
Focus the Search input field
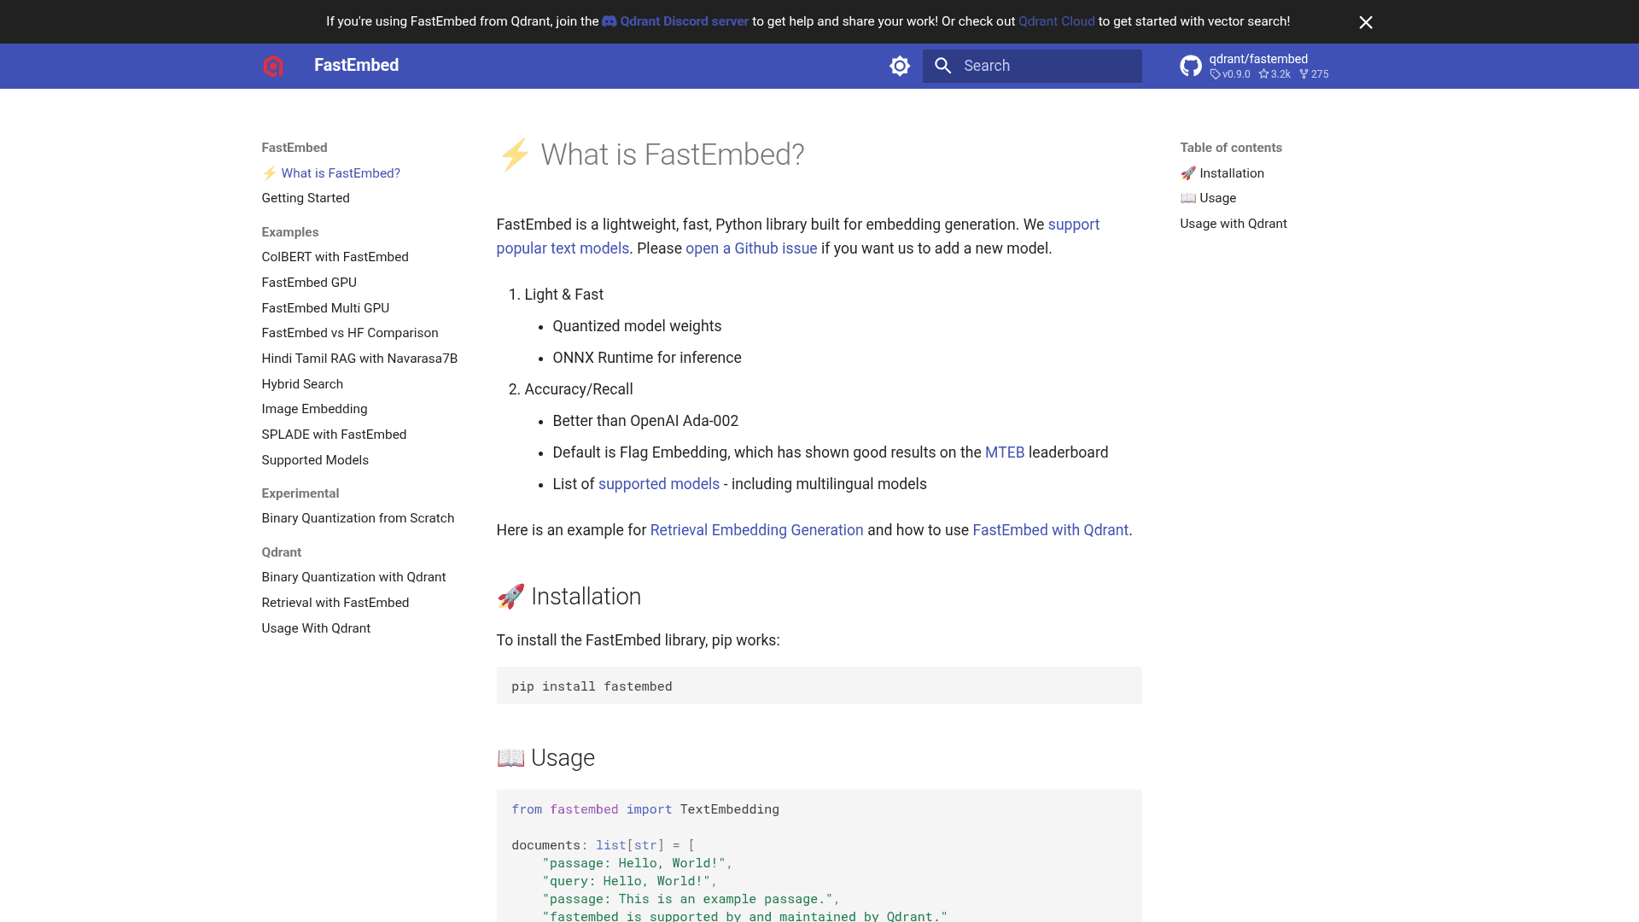(x=1032, y=66)
